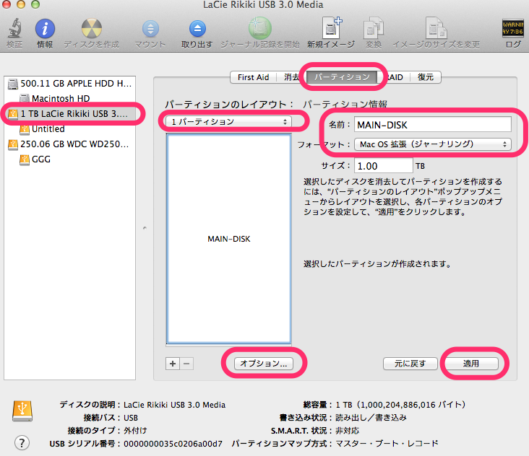Viewport: 529px width, 456px height.
Task: Open the format dropdown Mac OS 拡張
Action: pos(432,144)
